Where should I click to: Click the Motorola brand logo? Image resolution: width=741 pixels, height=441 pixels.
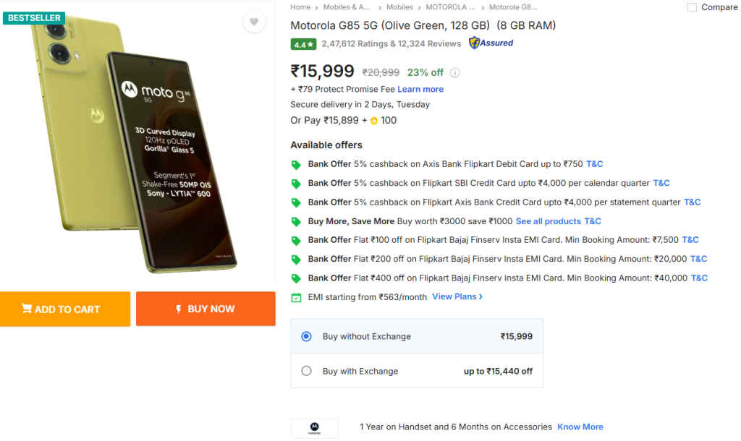click(x=314, y=428)
